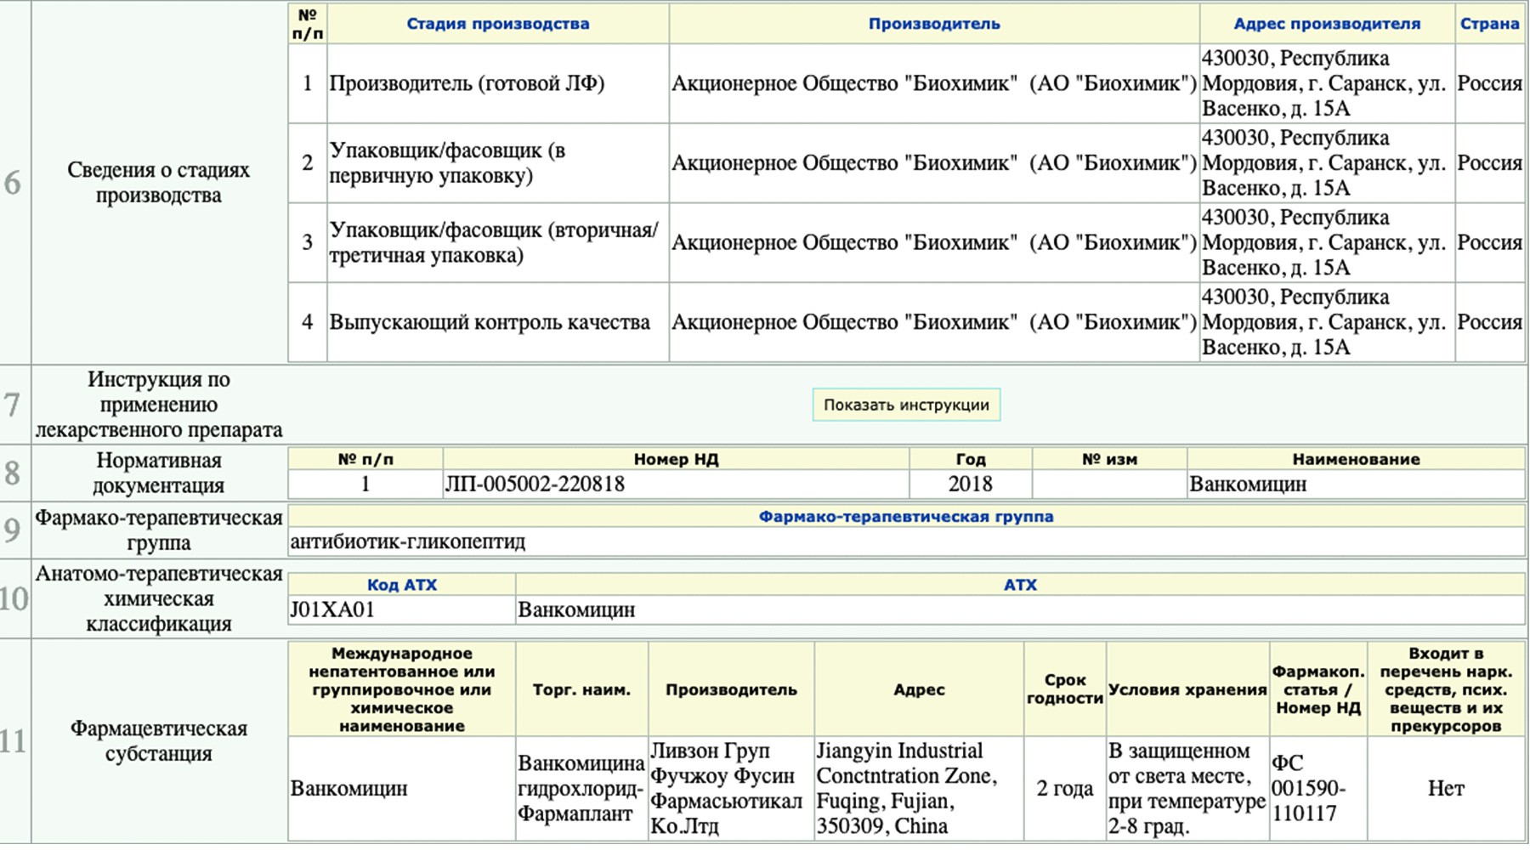Click the 'Нормативная документация' label
Screen dimensions: 1530x856
159,473
